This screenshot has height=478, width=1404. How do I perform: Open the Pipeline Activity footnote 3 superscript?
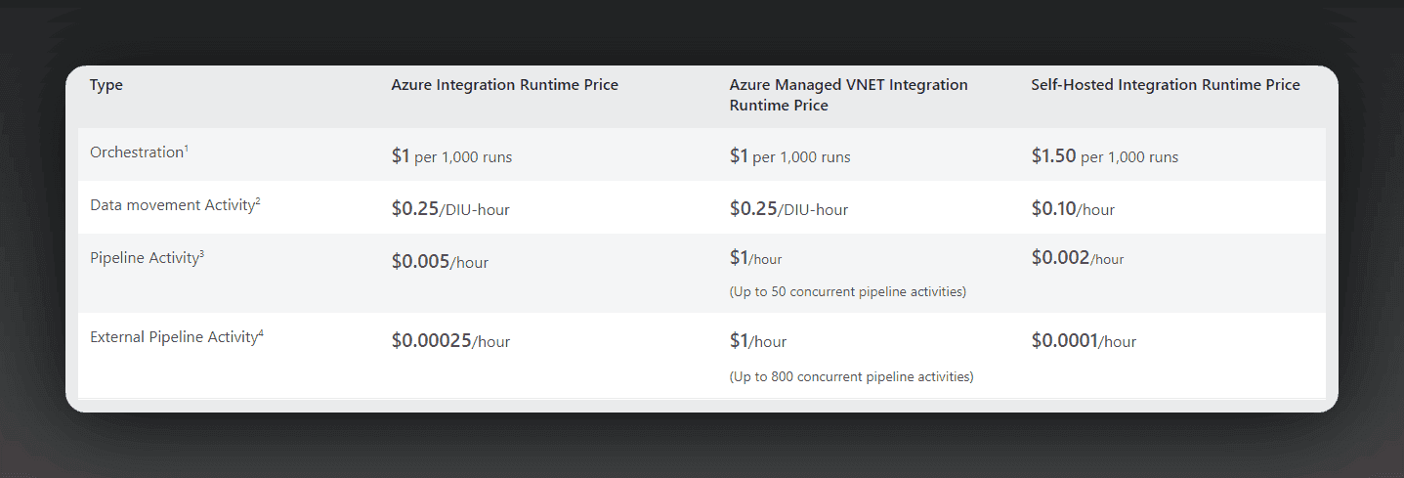click(201, 254)
